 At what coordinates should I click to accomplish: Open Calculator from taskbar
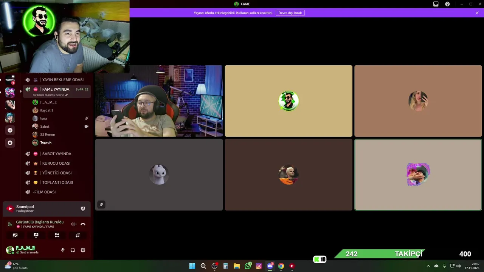point(225,266)
